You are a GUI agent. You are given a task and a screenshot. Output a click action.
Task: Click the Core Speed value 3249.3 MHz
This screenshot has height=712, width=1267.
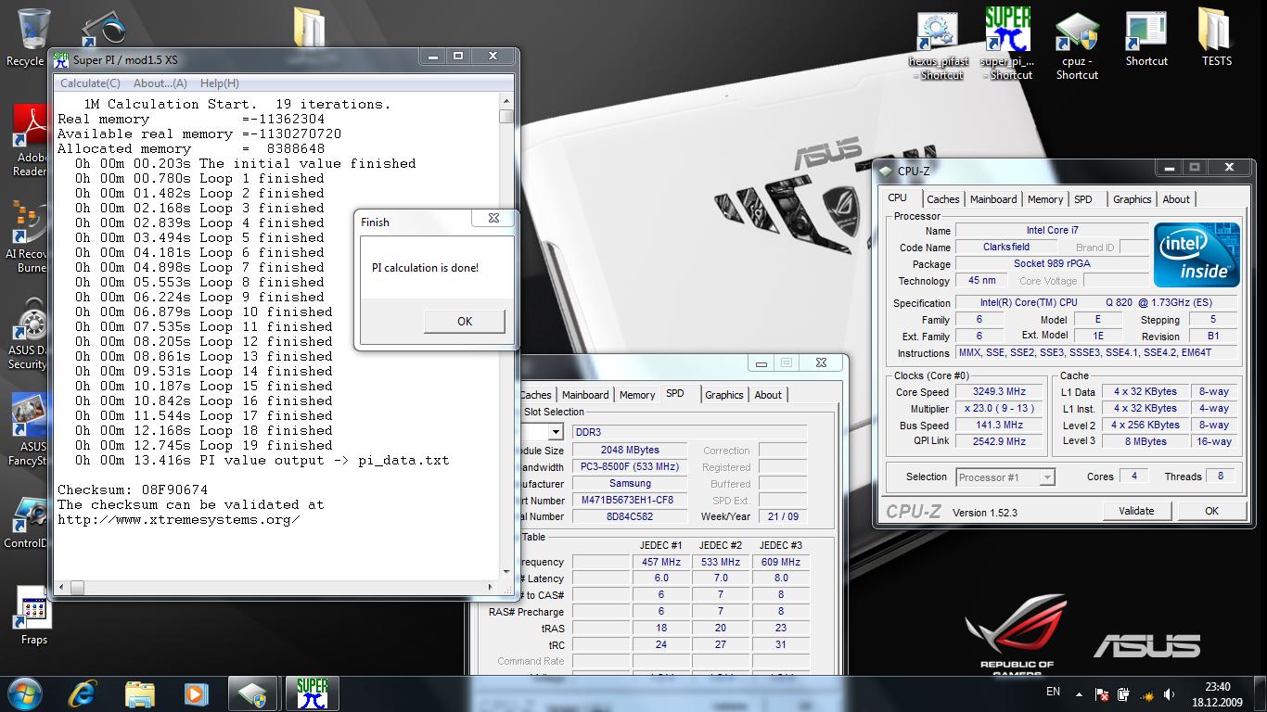[x=999, y=392]
